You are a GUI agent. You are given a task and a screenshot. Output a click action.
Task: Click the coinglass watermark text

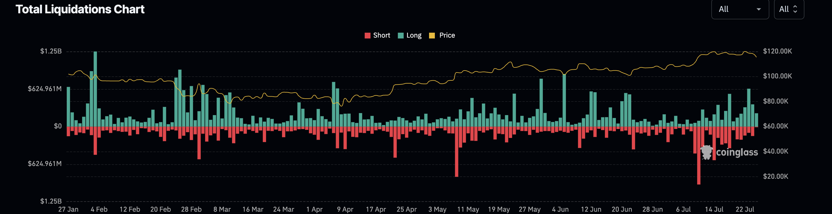pyautogui.click(x=737, y=152)
